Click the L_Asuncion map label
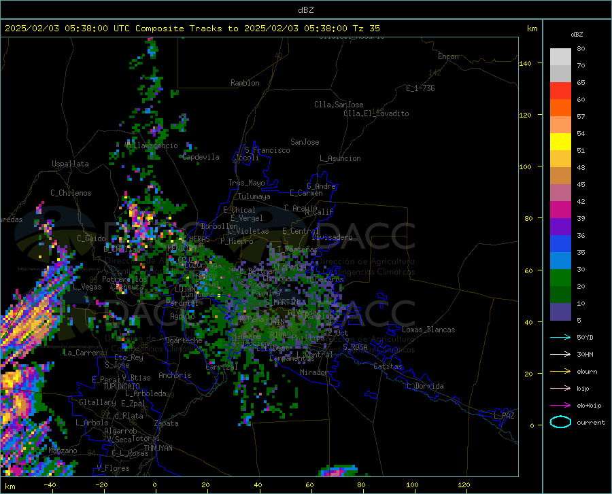 pos(340,158)
